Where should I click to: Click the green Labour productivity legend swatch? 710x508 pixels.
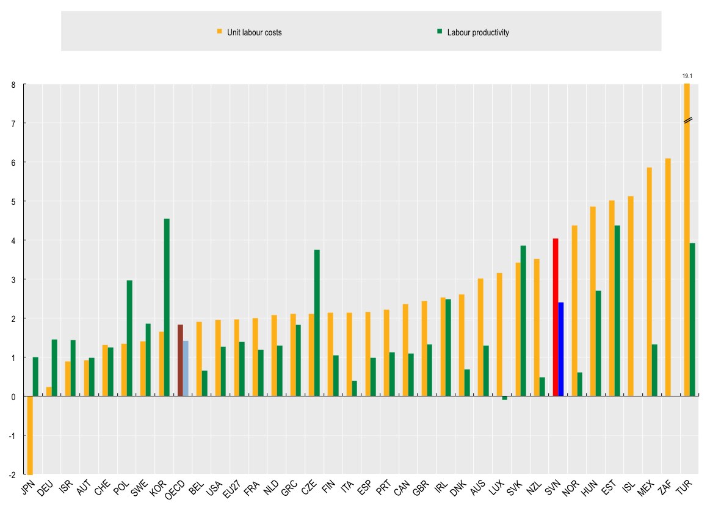[439, 30]
